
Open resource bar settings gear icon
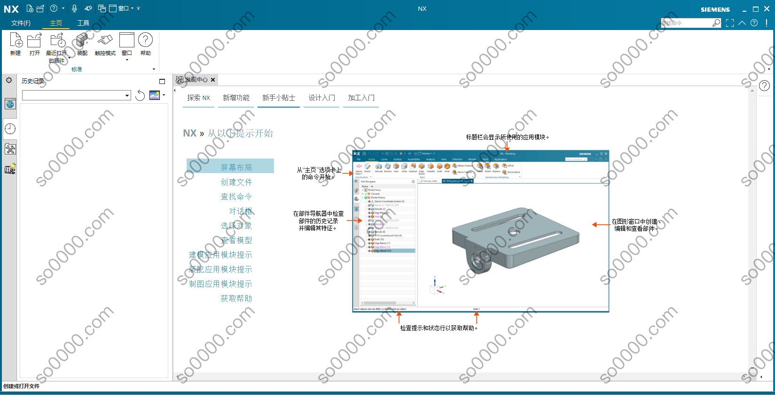click(x=9, y=80)
